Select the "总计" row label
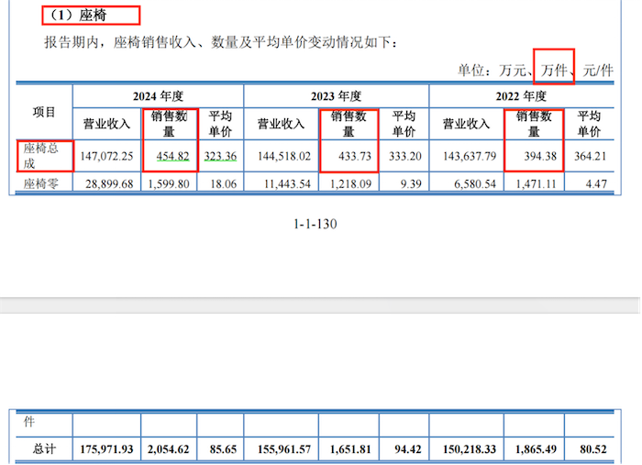The width and height of the screenshot is (642, 465). coord(44,449)
